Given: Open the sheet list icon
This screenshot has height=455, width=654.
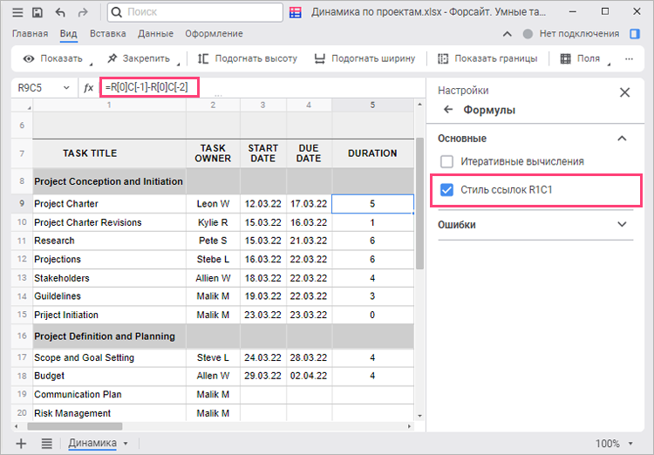Looking at the screenshot, I should click(x=46, y=443).
